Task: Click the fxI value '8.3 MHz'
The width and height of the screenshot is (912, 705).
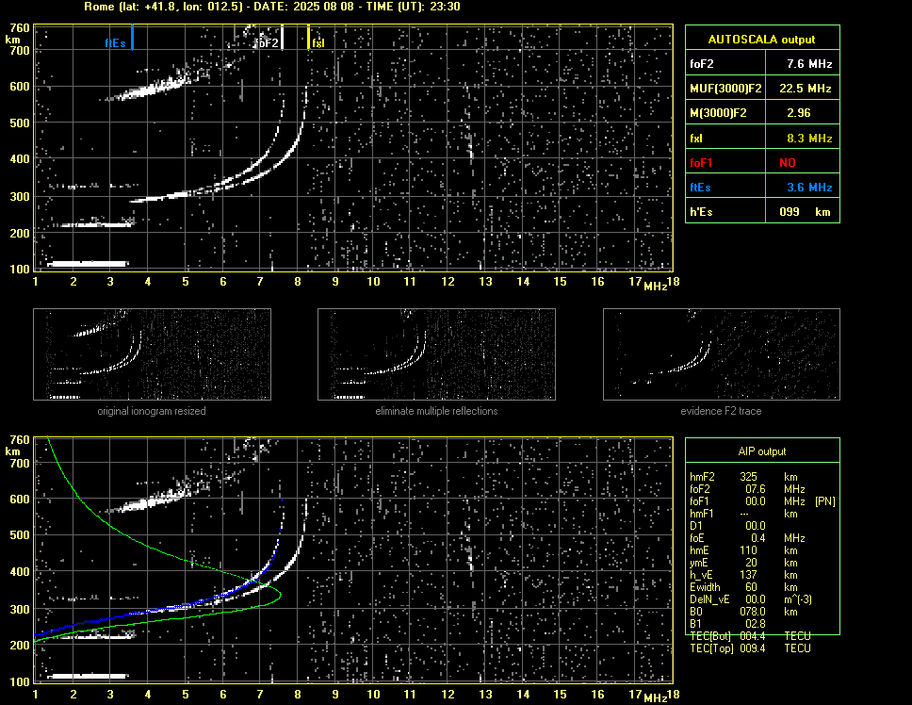Action: pyautogui.click(x=809, y=139)
